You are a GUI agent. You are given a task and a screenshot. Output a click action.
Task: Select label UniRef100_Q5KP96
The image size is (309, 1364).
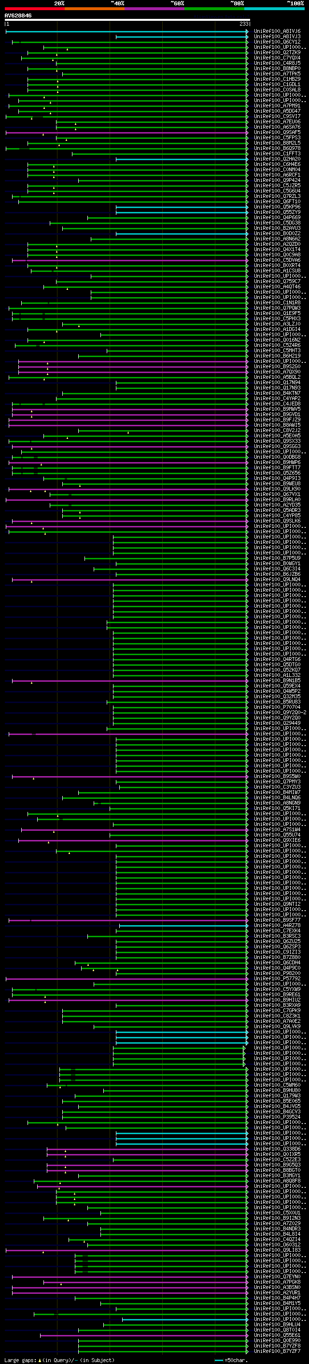coord(277,207)
